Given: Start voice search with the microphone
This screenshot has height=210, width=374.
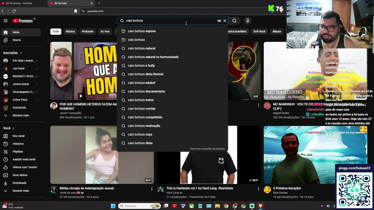Looking at the screenshot, I should (x=247, y=21).
